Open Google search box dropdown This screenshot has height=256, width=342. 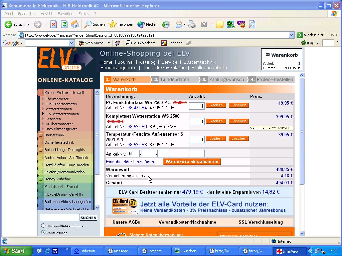click(x=71, y=43)
